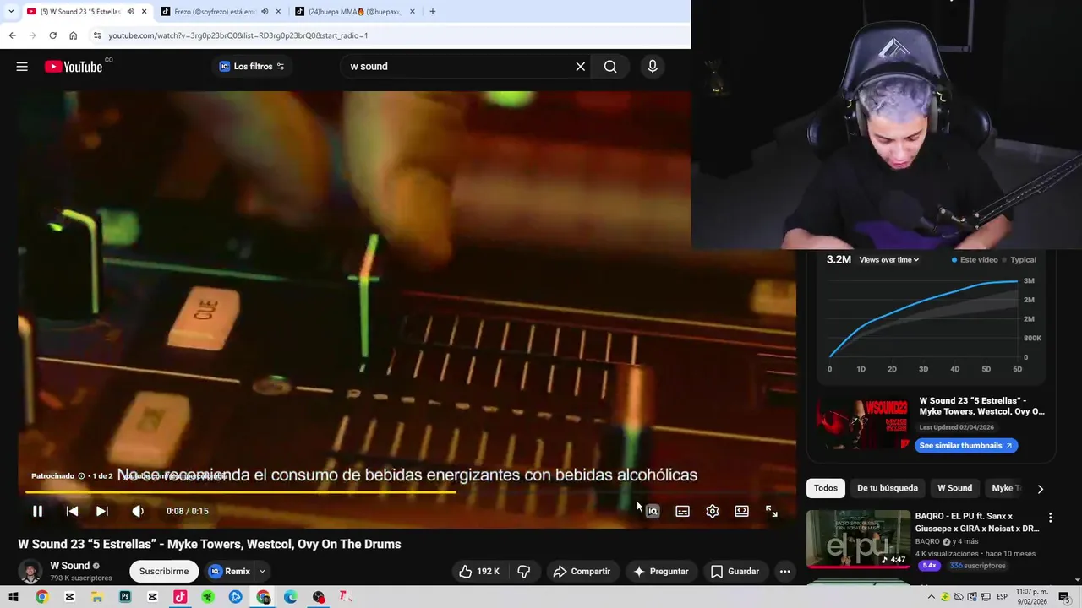The width and height of the screenshot is (1082, 608).
Task: Open the IQ extension icon in player controls
Action: point(653,511)
